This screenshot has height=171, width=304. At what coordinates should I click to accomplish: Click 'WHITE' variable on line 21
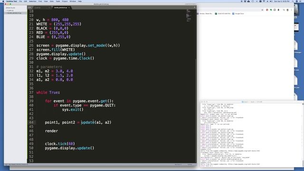coord(42,24)
